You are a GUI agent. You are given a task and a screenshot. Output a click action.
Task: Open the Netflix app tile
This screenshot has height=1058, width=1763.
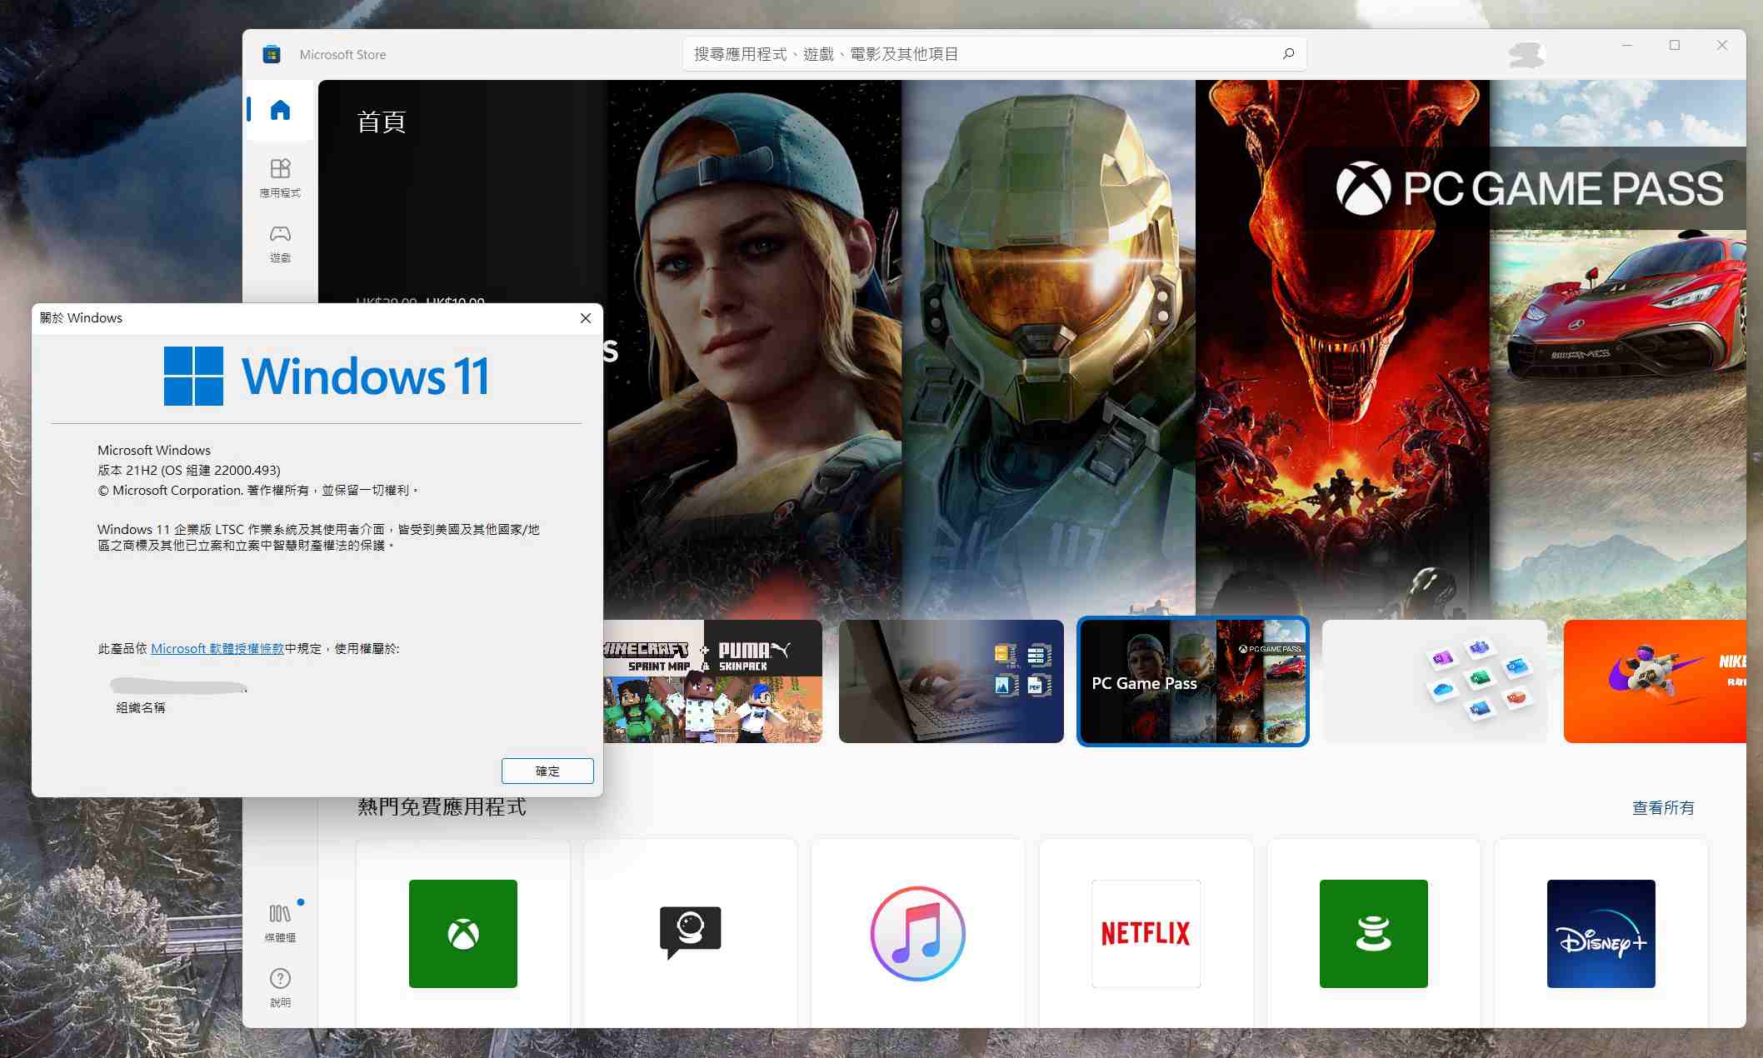pos(1146,933)
